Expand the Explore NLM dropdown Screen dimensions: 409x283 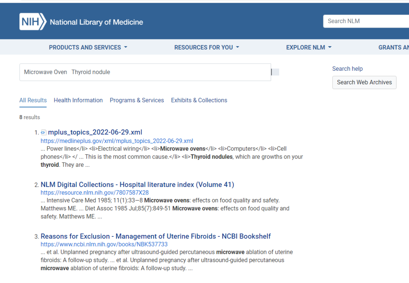(308, 47)
